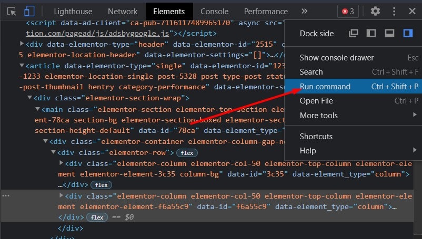Expand the Help submenu

353,151
